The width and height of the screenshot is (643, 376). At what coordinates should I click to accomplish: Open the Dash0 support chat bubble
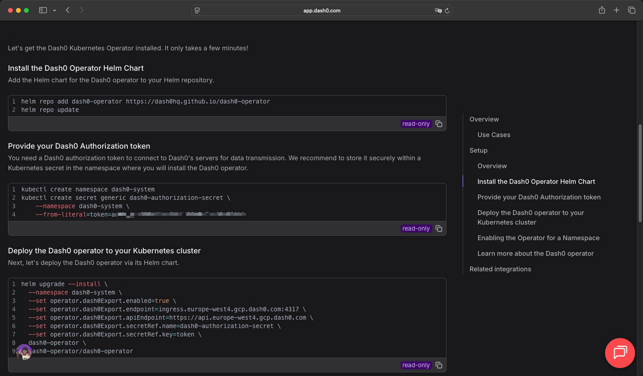tap(620, 353)
